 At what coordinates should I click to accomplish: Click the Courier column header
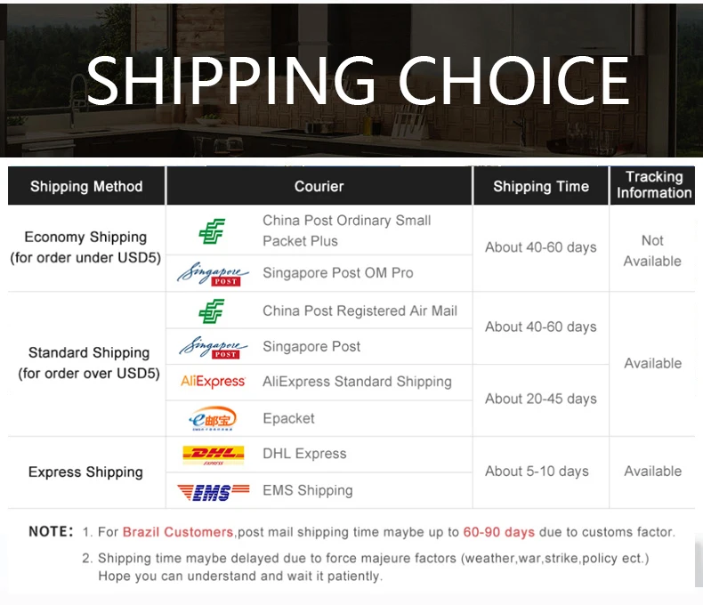click(x=319, y=186)
